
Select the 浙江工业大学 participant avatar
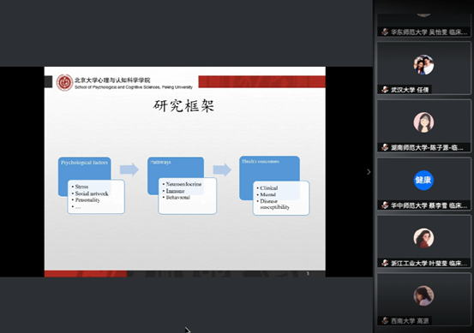click(423, 238)
